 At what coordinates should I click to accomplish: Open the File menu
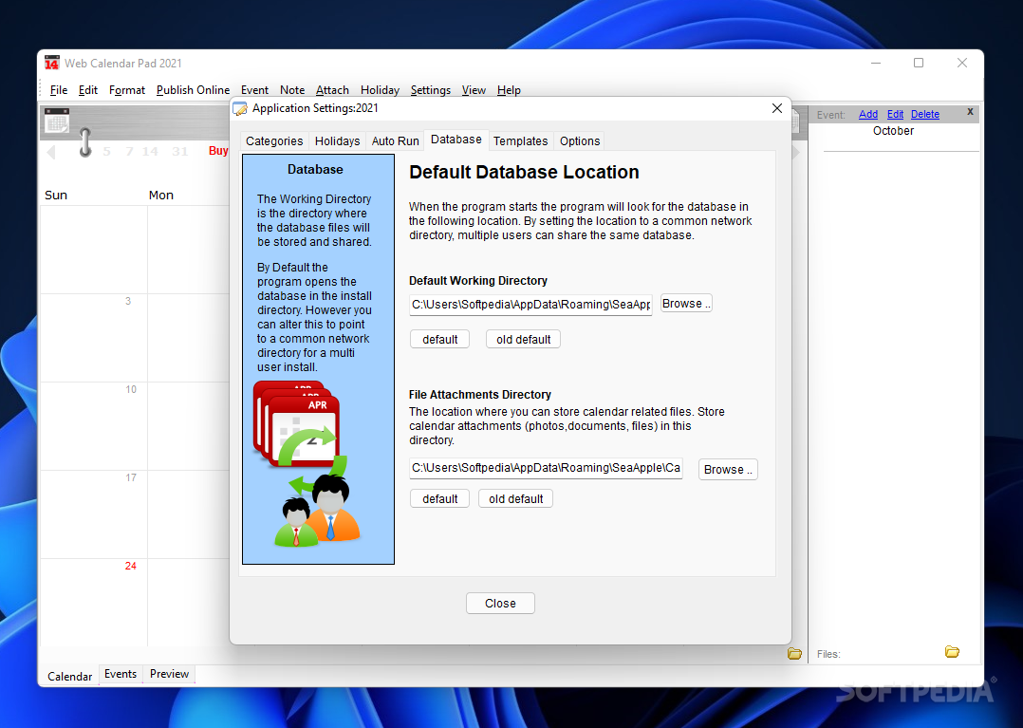[59, 90]
